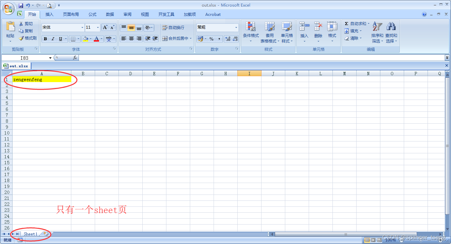Undo the last action in quick access toolbar
Image resolution: width=451 pixels, height=244 pixels.
point(28,5)
